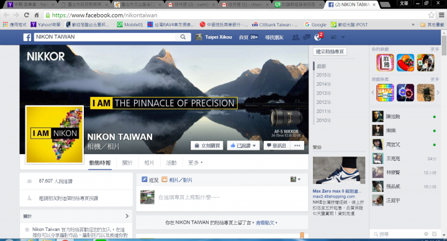Show next recommended games arrow

pyautogui.click(x=438, y=93)
